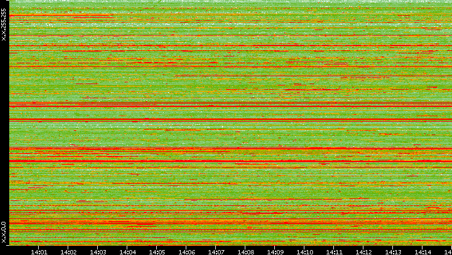Click the 14:12 time axis label
The height and width of the screenshot is (255, 452).
[363, 253]
